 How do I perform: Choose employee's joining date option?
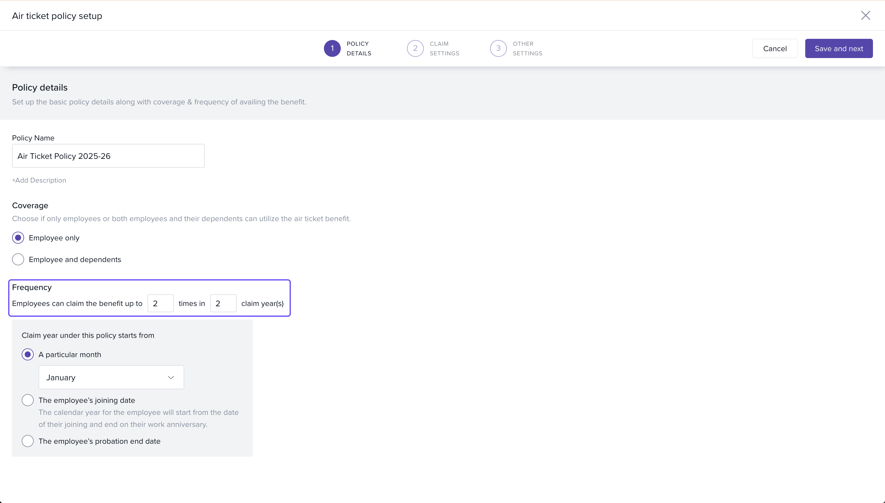pyautogui.click(x=28, y=400)
